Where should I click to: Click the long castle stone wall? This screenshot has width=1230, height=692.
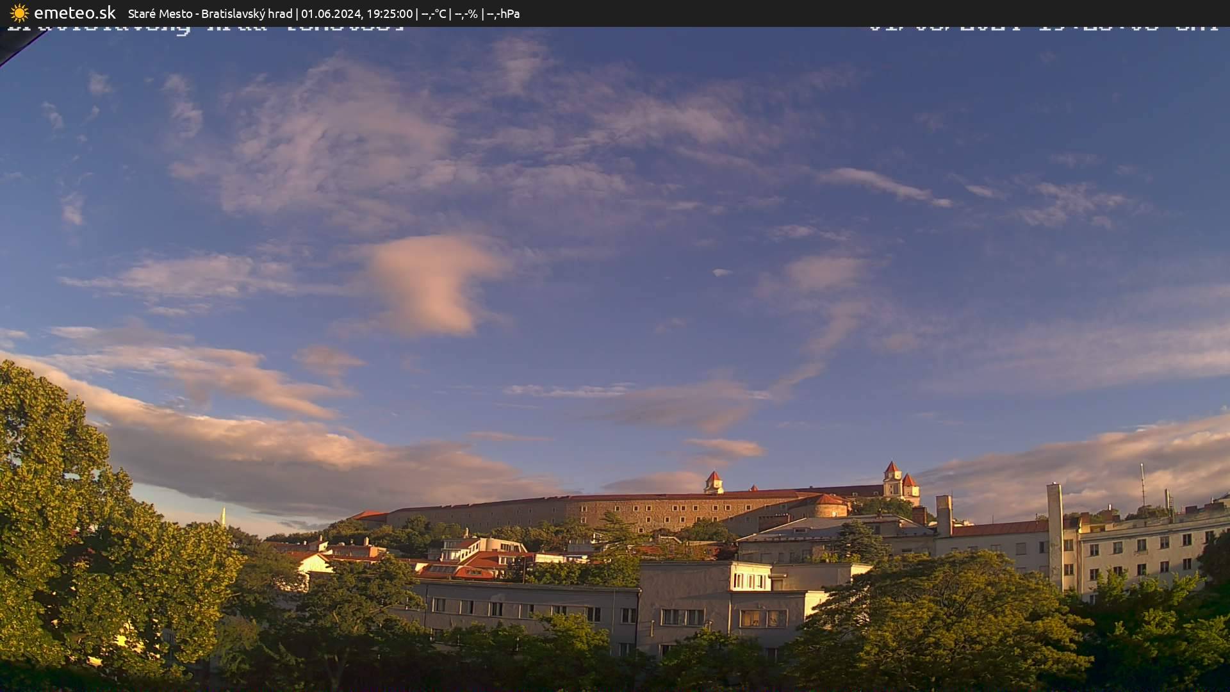tap(596, 511)
